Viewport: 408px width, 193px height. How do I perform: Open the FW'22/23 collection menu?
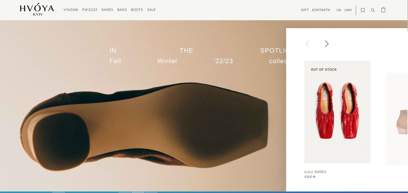[x=90, y=10]
